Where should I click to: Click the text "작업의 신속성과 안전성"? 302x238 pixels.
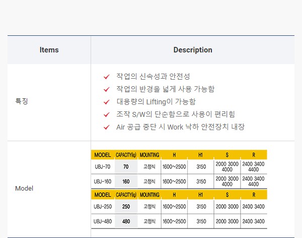pyautogui.click(x=153, y=77)
